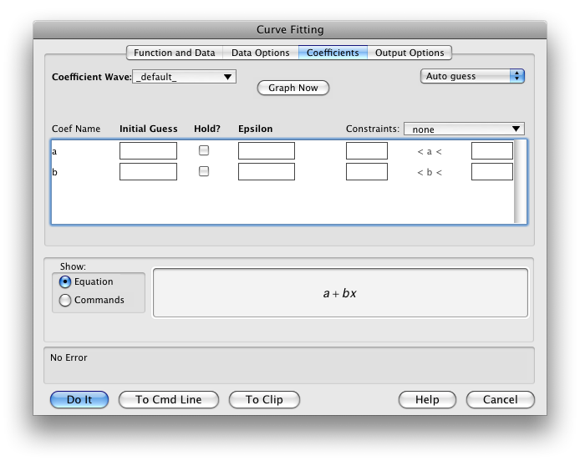Image resolution: width=580 pixels, height=461 pixels.
Task: Select the Coefficients tab
Action: coord(333,53)
